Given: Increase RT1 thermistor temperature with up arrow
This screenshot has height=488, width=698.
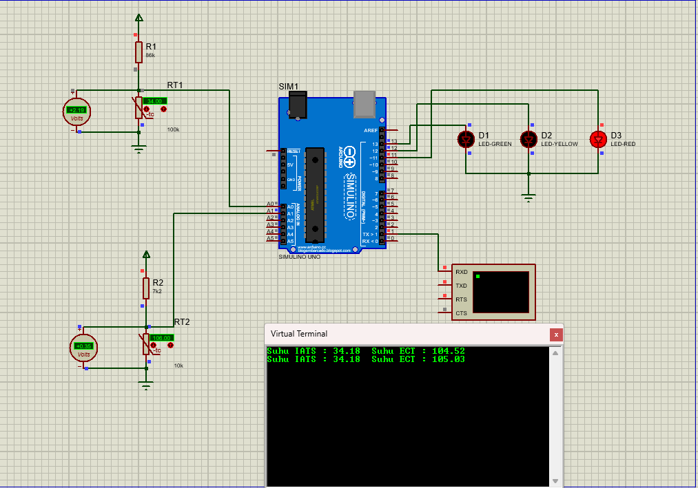Looking at the screenshot, I should (163, 109).
